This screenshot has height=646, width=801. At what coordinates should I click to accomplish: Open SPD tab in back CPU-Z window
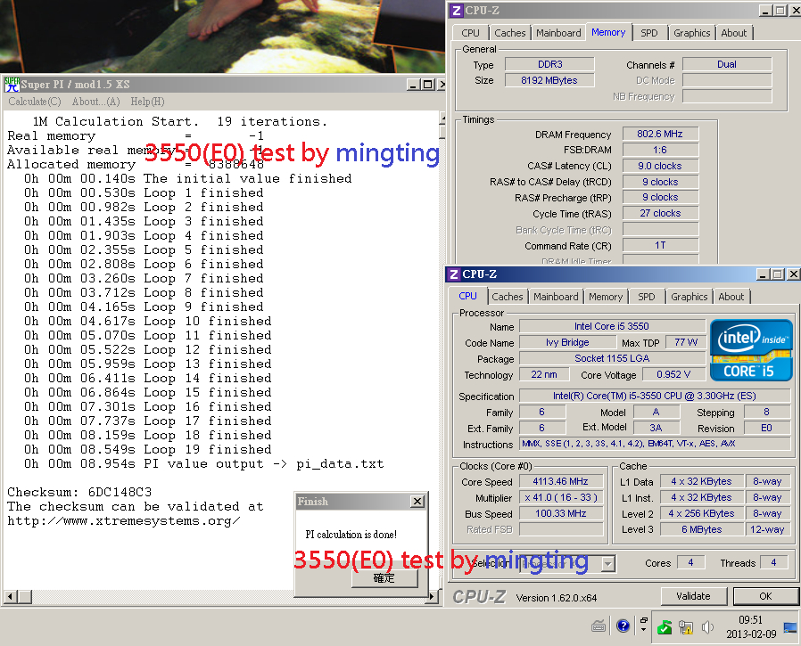[x=649, y=33]
